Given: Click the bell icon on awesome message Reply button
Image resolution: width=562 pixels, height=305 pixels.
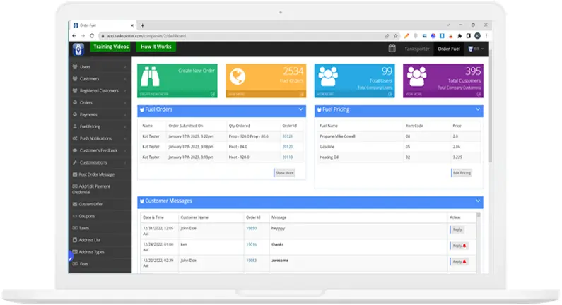Looking at the screenshot, I should pyautogui.click(x=464, y=262).
